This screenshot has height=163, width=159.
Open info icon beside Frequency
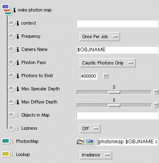coord(18,36)
